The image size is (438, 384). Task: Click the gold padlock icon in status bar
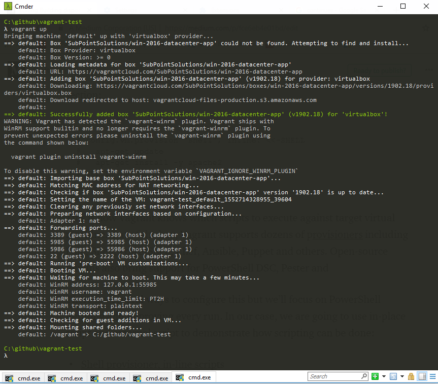click(x=411, y=376)
